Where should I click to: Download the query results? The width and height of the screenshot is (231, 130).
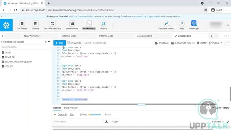pyautogui.click(x=106, y=122)
